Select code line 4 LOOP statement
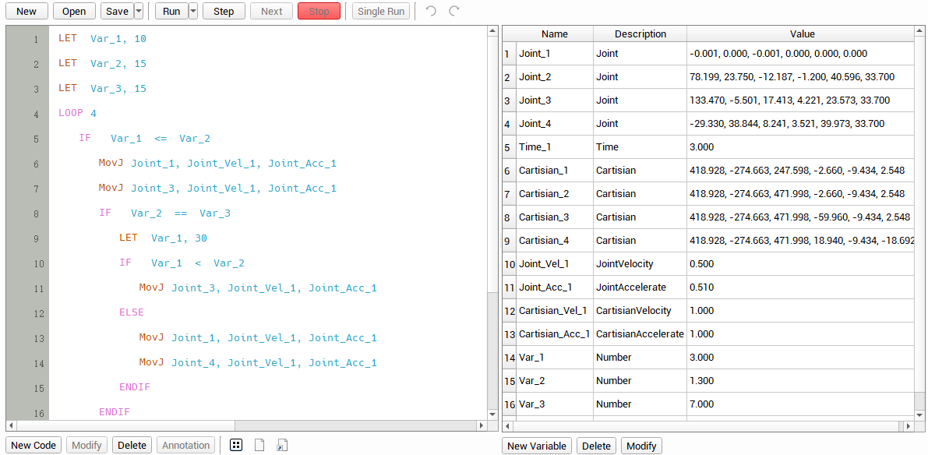 [77, 114]
